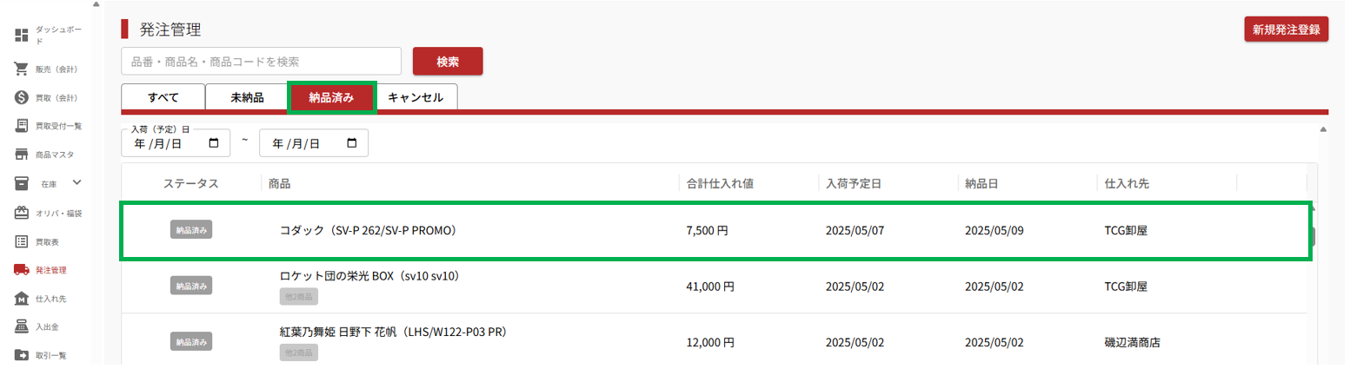The image size is (1350, 369).
Task: Switch to the キャンセル tab
Action: (416, 97)
